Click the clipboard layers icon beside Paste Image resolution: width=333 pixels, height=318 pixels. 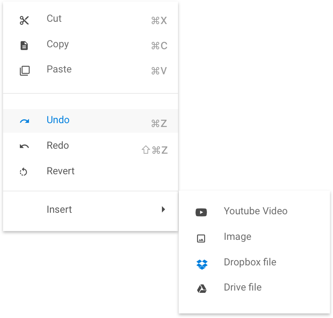[x=25, y=71]
